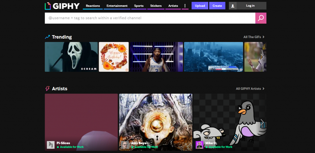Open the Alex Boya artist card
Image resolution: width=315 pixels, height=153 pixels.
tap(156, 122)
